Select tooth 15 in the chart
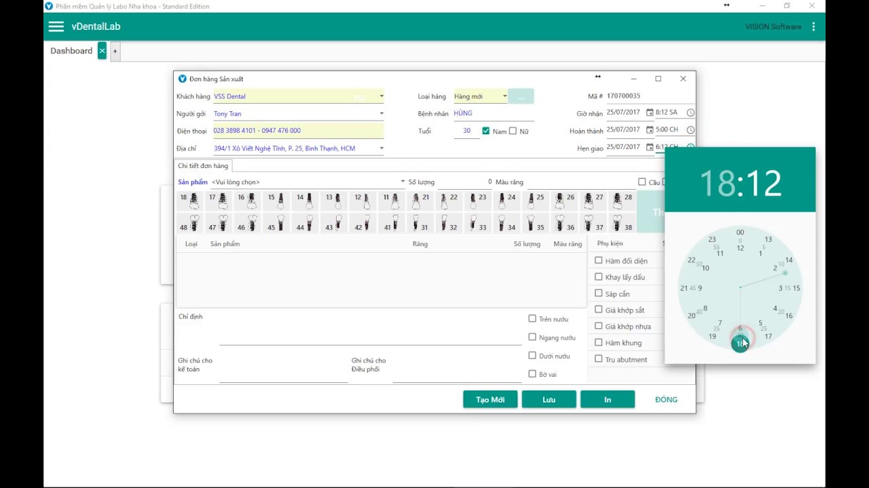Viewport: 869px width, 488px height. tap(276, 201)
